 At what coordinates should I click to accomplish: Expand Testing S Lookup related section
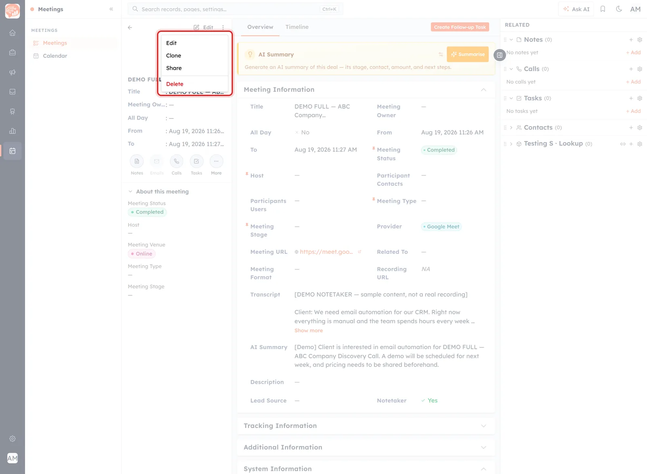[x=511, y=144]
